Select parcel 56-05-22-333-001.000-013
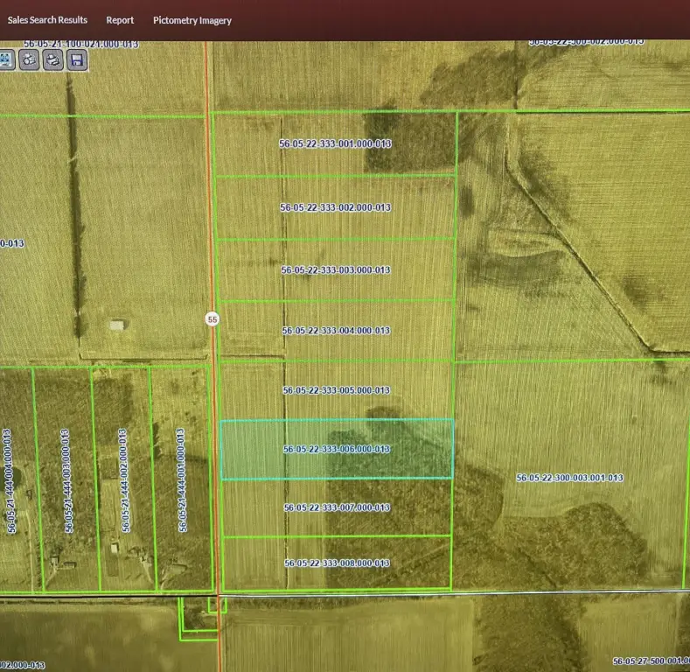Viewport: 690px width, 672px height. (x=335, y=143)
